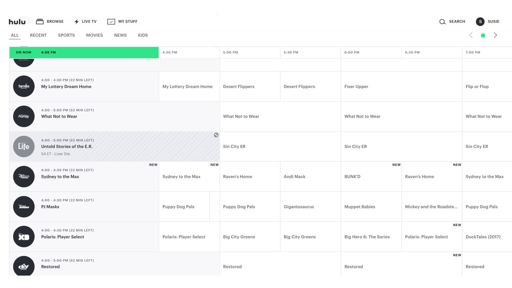Choose the Disney Channel logo
Image resolution: width=512 pixels, height=288 pixels.
pos(24,176)
